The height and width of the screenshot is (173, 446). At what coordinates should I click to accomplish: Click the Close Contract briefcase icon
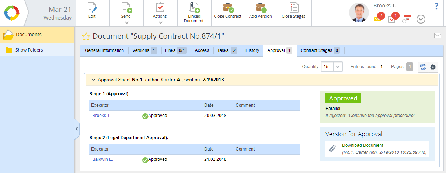[227, 8]
